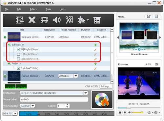
Task: Edit the [1] English(Grey subtitle
Action: tap(95, 55)
